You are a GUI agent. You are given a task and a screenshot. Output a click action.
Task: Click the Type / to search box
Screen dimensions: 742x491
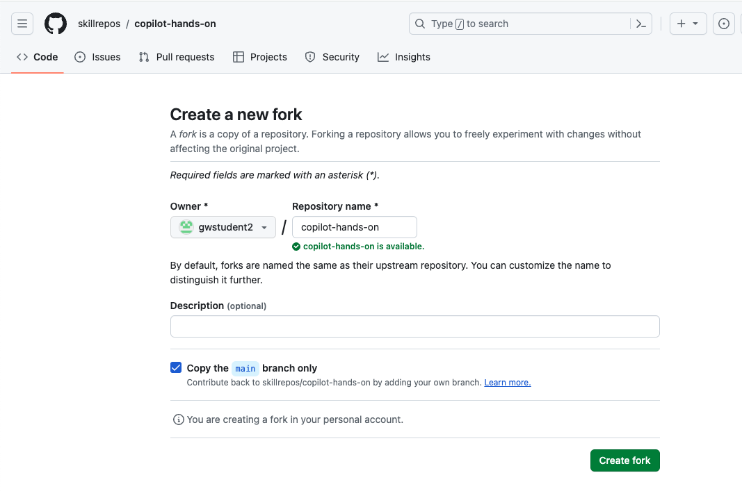tap(531, 24)
